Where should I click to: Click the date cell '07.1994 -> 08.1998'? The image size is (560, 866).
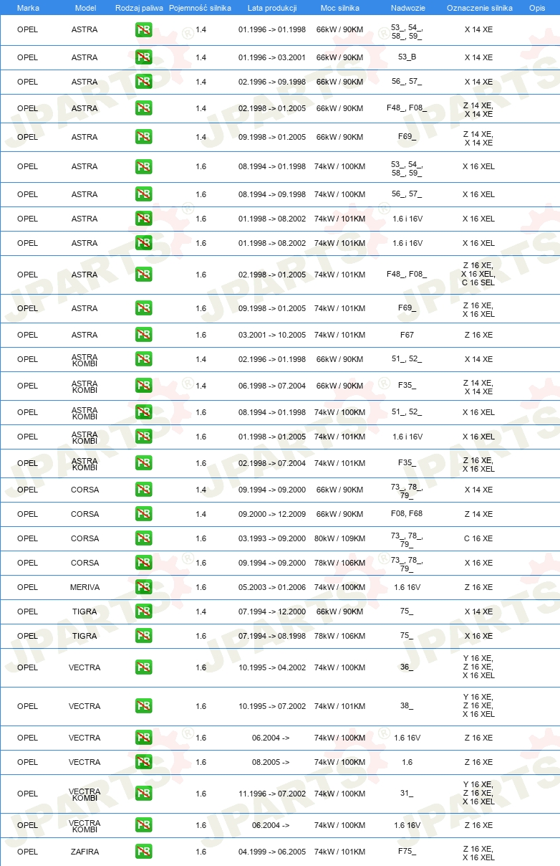click(272, 636)
